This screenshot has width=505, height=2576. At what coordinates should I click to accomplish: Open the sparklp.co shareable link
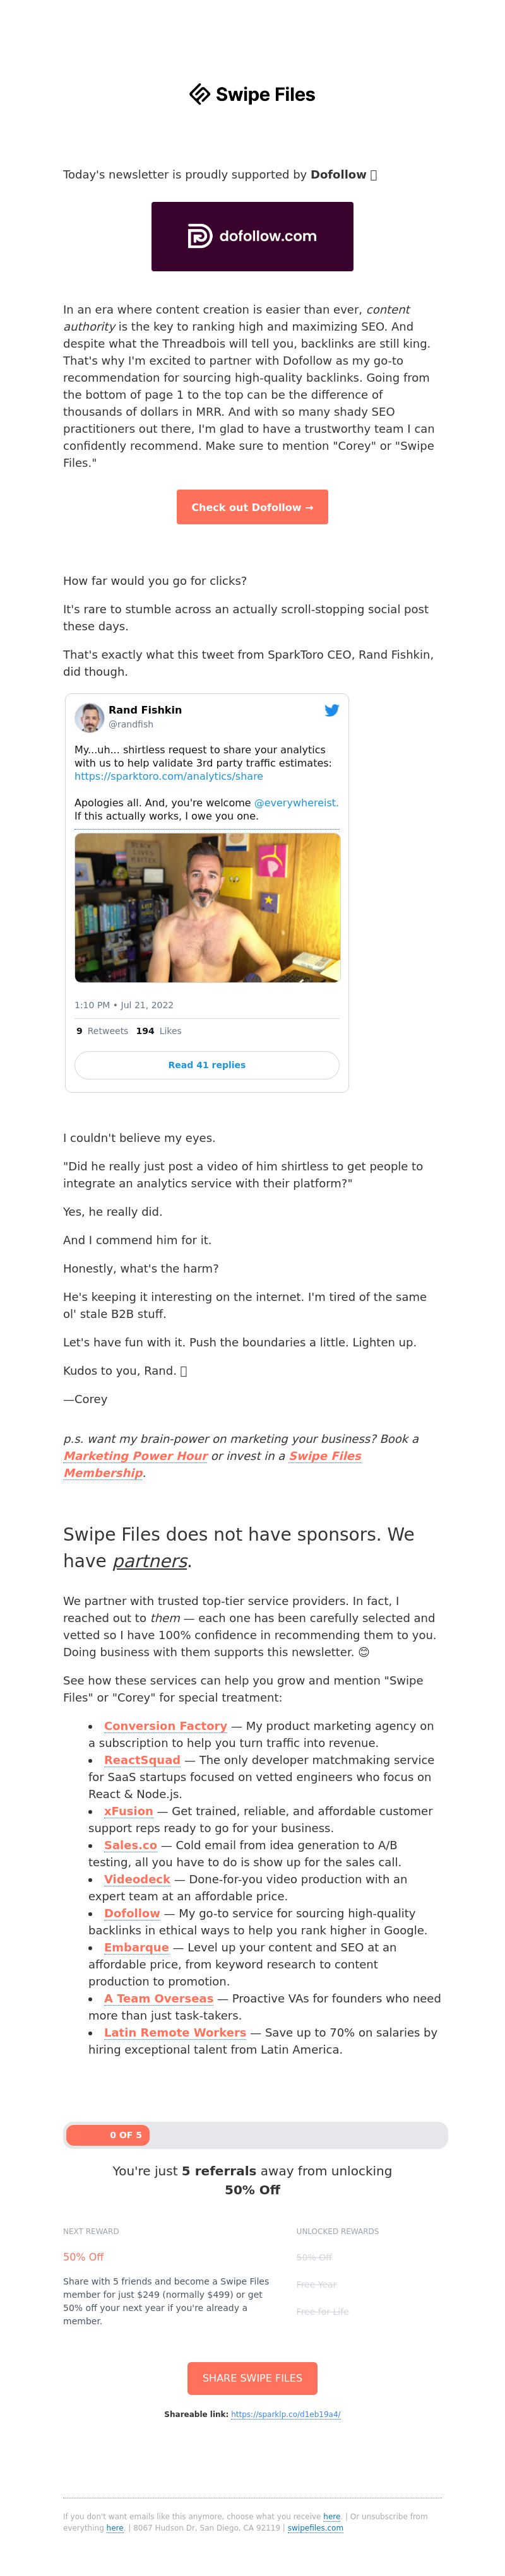tap(285, 2414)
